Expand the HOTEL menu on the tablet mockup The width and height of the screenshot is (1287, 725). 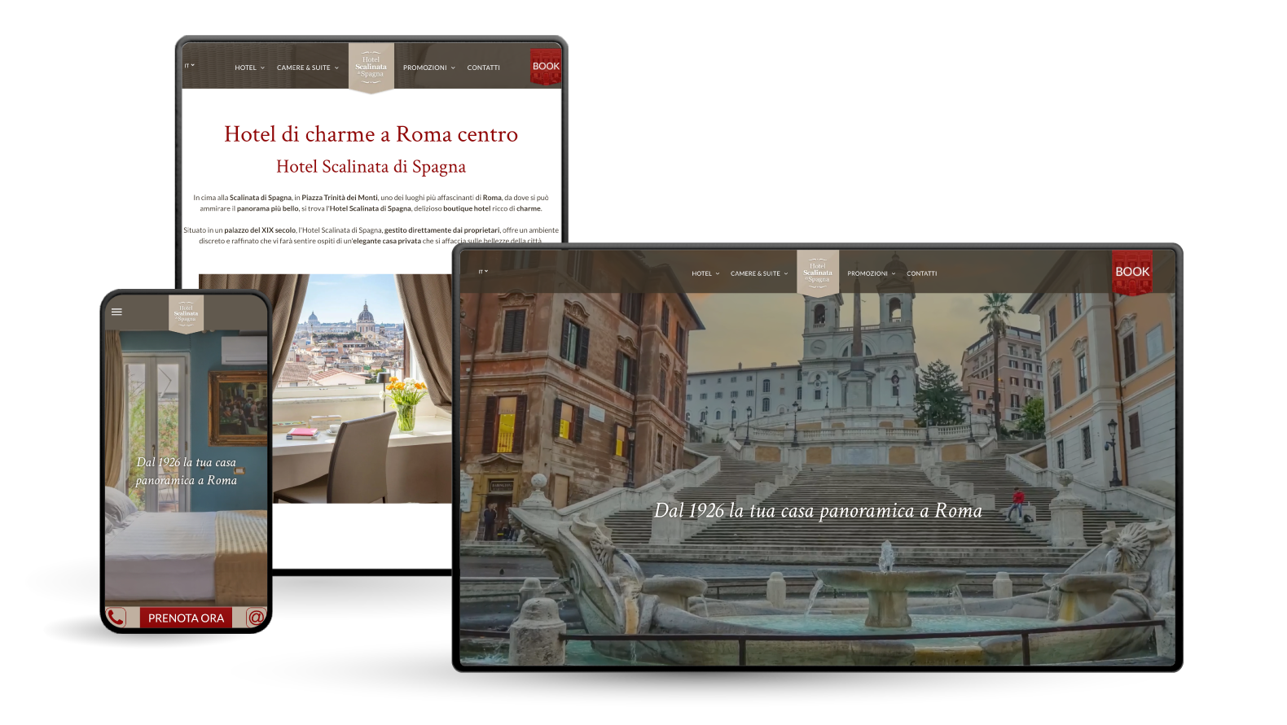(x=249, y=68)
